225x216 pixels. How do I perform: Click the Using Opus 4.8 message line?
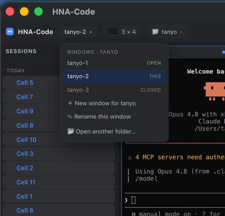[x=180, y=172]
